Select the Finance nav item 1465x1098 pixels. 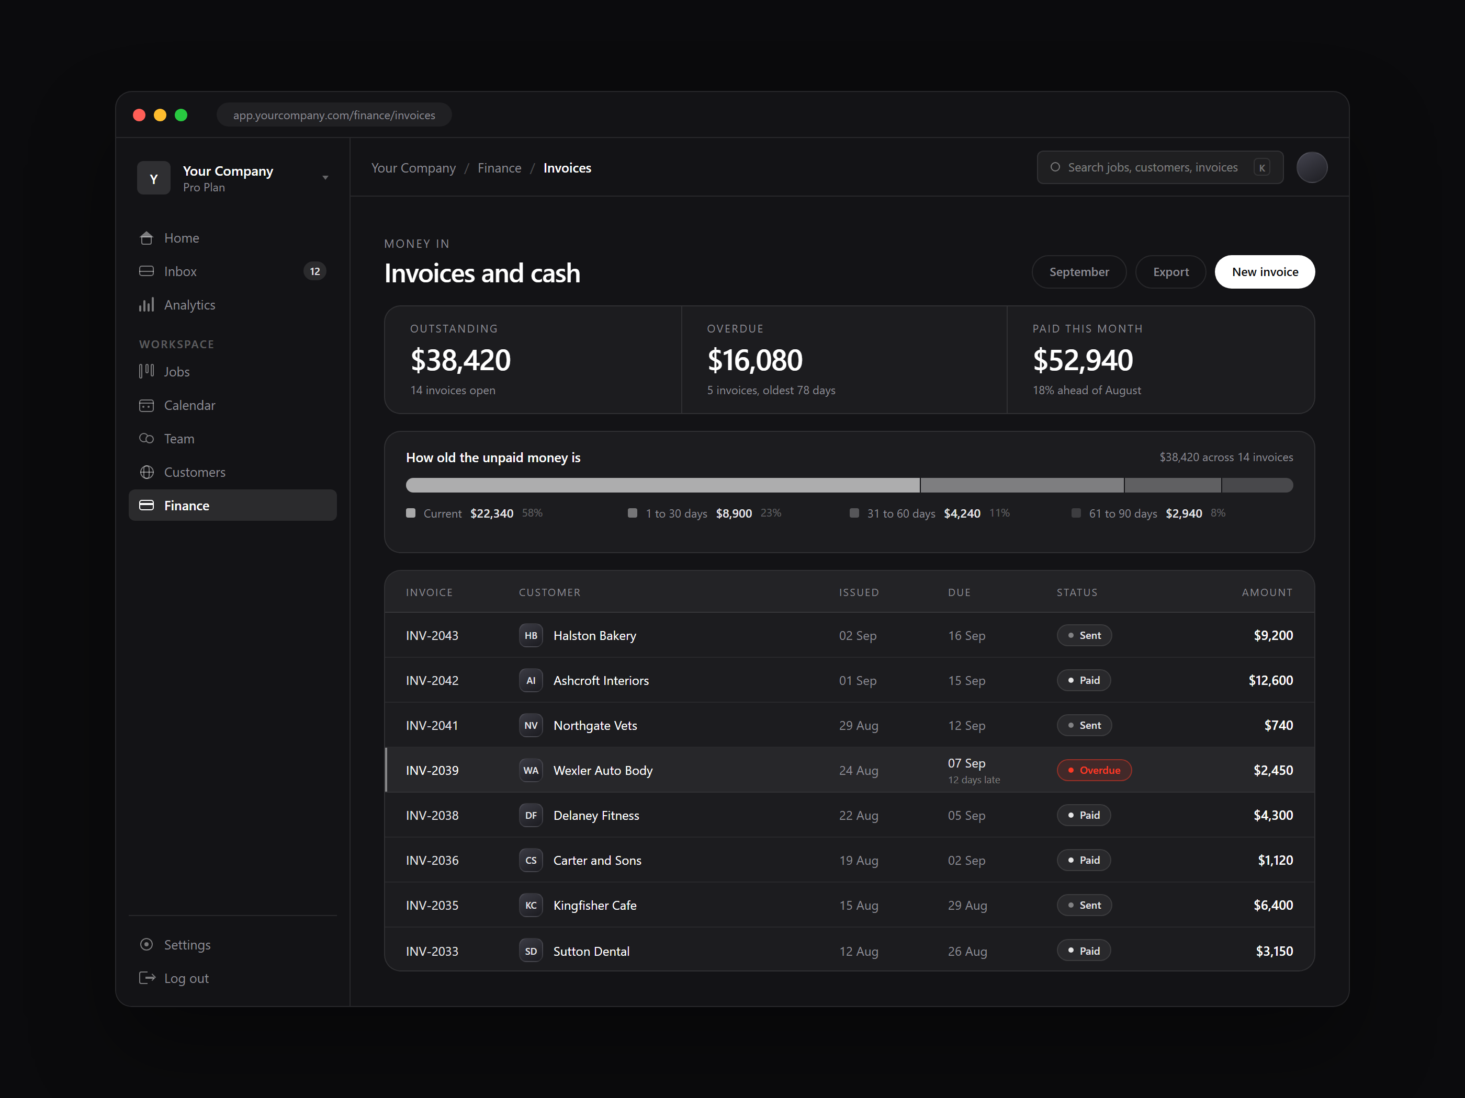point(232,506)
